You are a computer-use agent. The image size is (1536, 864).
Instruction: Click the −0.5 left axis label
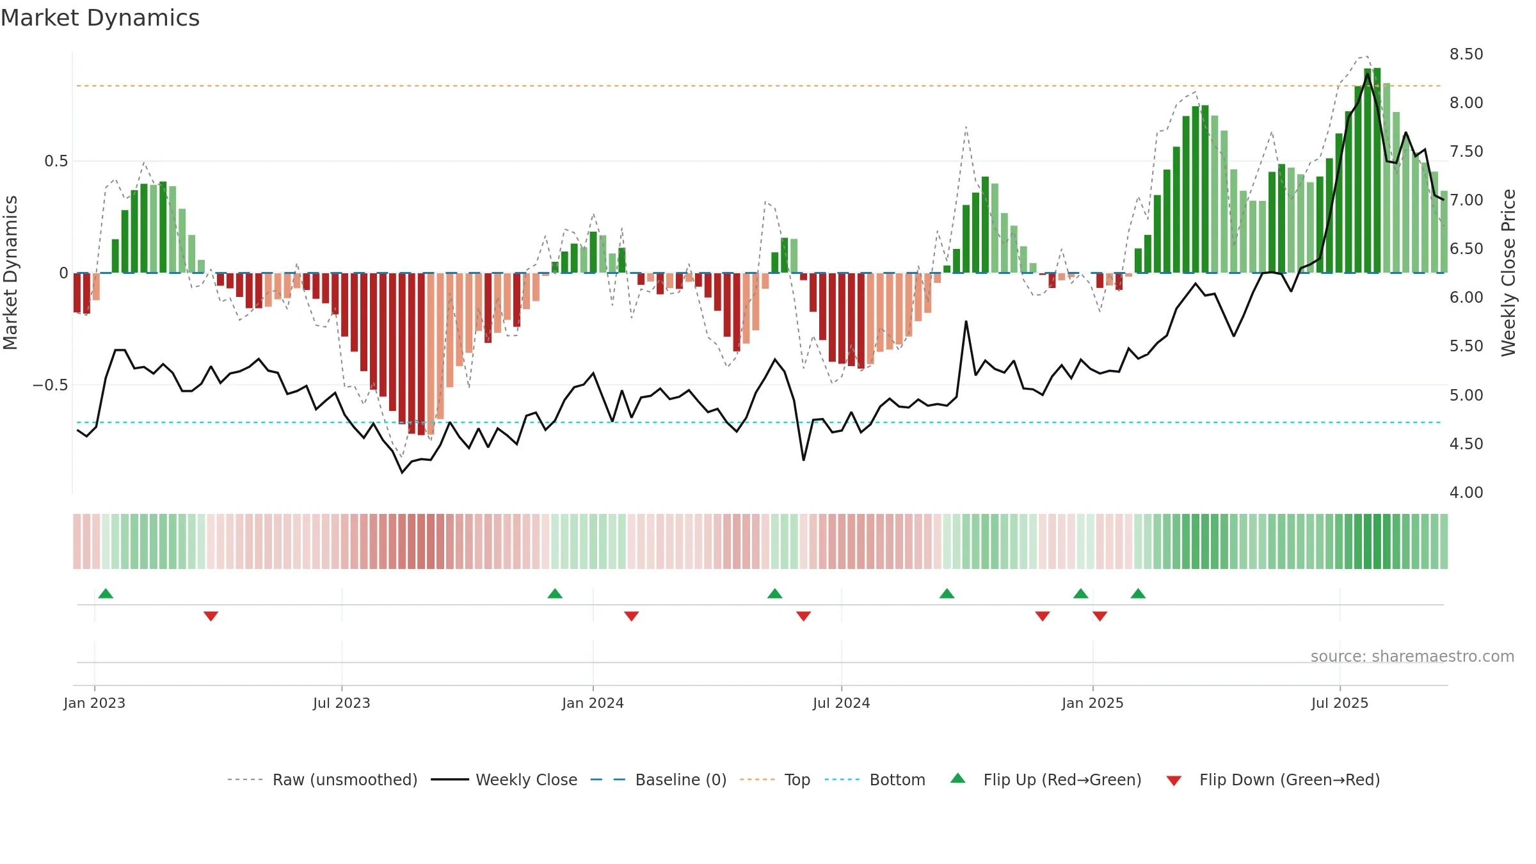[51, 385]
